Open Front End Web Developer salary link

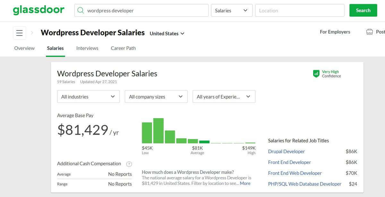click(x=295, y=173)
